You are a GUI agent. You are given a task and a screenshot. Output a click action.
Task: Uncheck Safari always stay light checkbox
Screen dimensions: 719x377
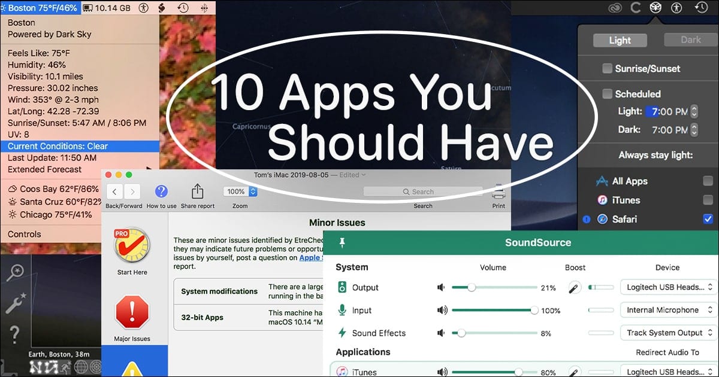tap(708, 219)
